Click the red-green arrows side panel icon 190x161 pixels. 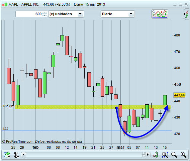(x=186, y=14)
